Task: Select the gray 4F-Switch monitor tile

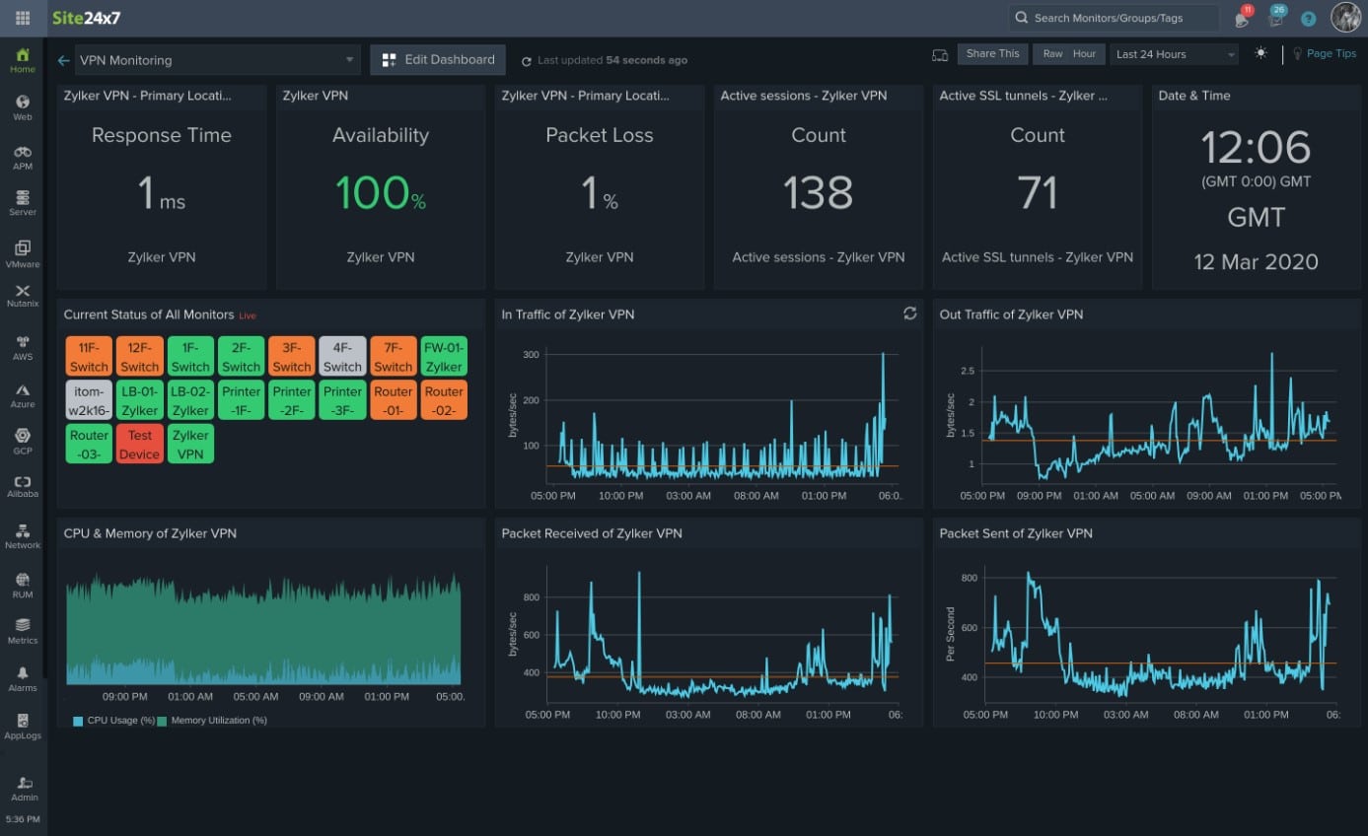Action: [342, 356]
